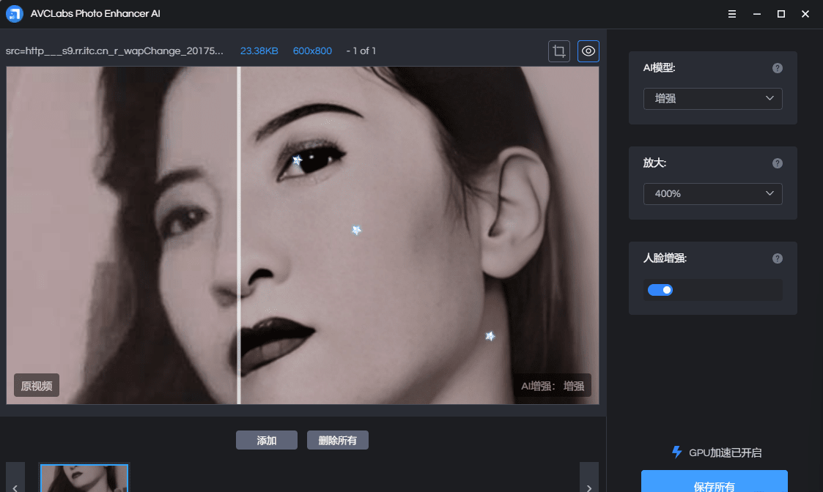Click the 原视频 label on preview
This screenshot has height=492, width=823.
tap(36, 386)
